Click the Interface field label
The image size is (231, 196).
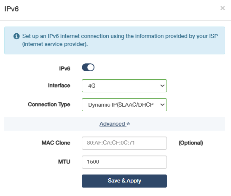(x=59, y=86)
